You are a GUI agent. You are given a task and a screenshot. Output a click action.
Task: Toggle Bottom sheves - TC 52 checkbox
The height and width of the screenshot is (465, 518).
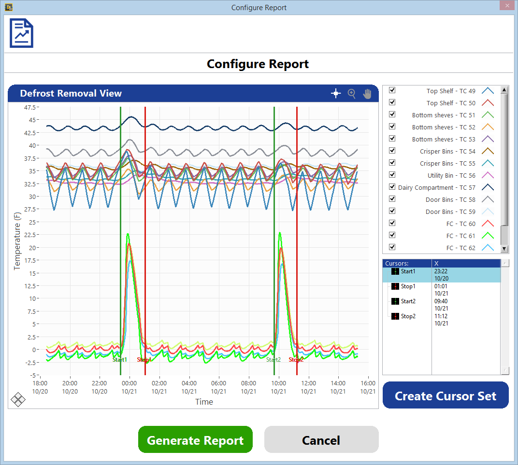(392, 127)
